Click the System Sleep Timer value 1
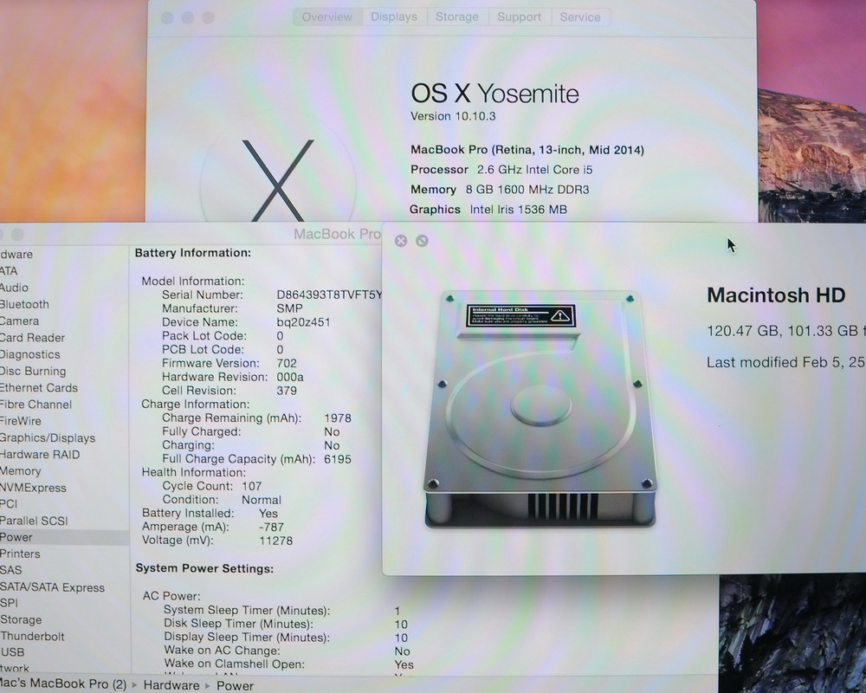Viewport: 866px width, 693px height. point(397,611)
